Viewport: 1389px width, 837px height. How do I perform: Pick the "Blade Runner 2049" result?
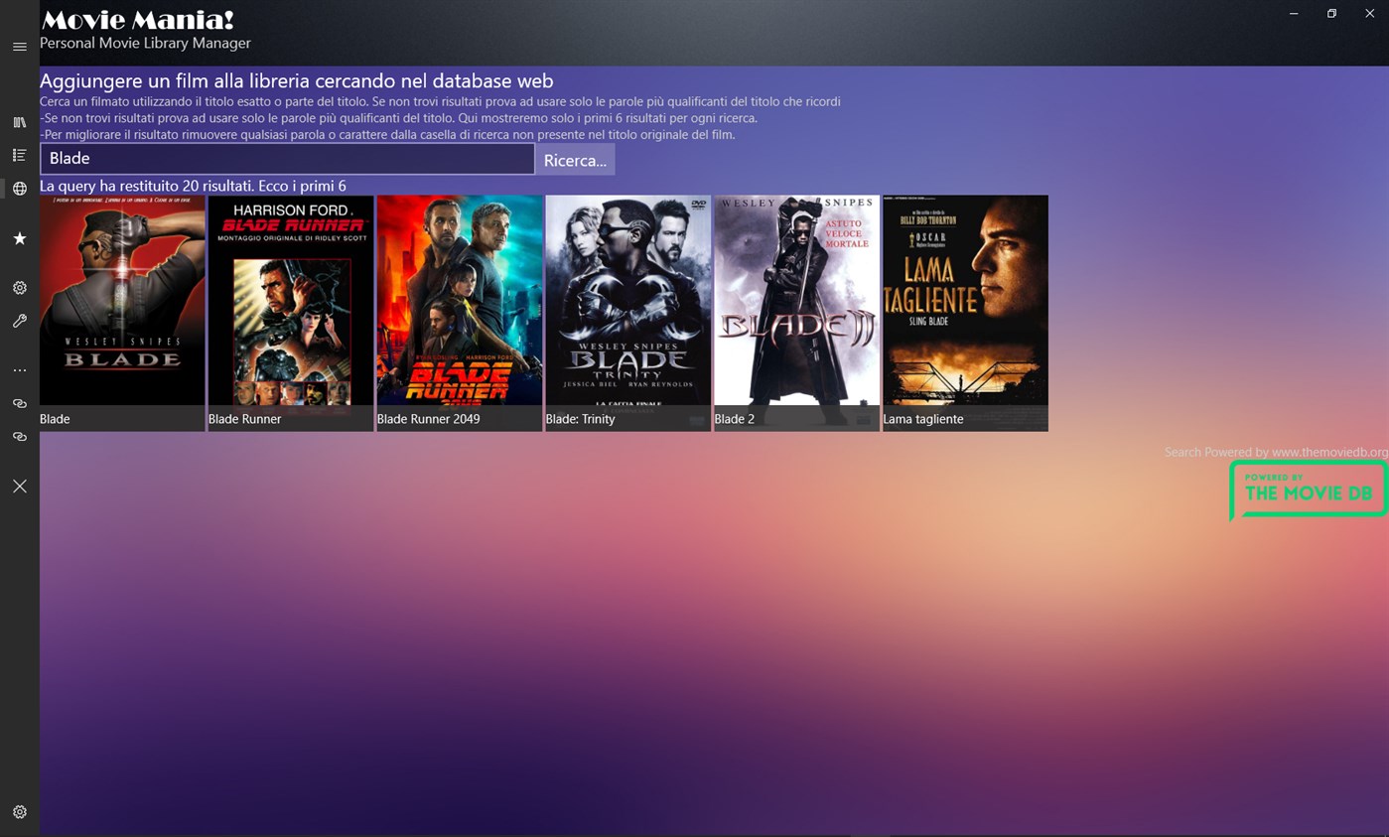coord(460,312)
